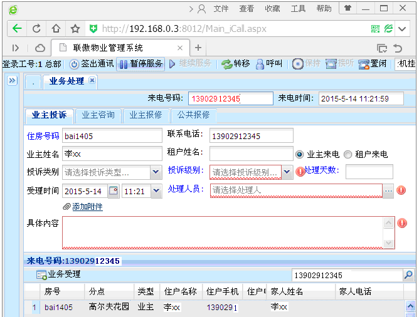Open the calendar picker for 受理时间
The width and height of the screenshot is (419, 317).
(114, 191)
